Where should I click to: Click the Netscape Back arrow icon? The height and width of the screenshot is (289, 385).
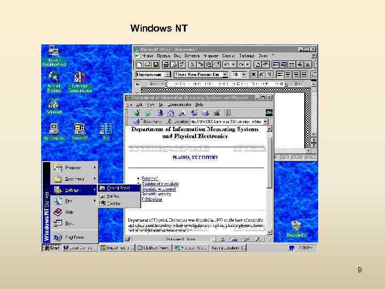[137, 113]
